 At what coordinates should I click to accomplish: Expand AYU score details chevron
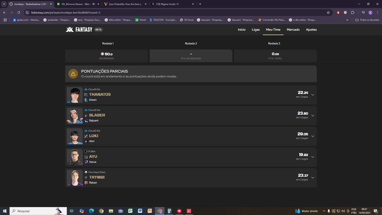313,157
